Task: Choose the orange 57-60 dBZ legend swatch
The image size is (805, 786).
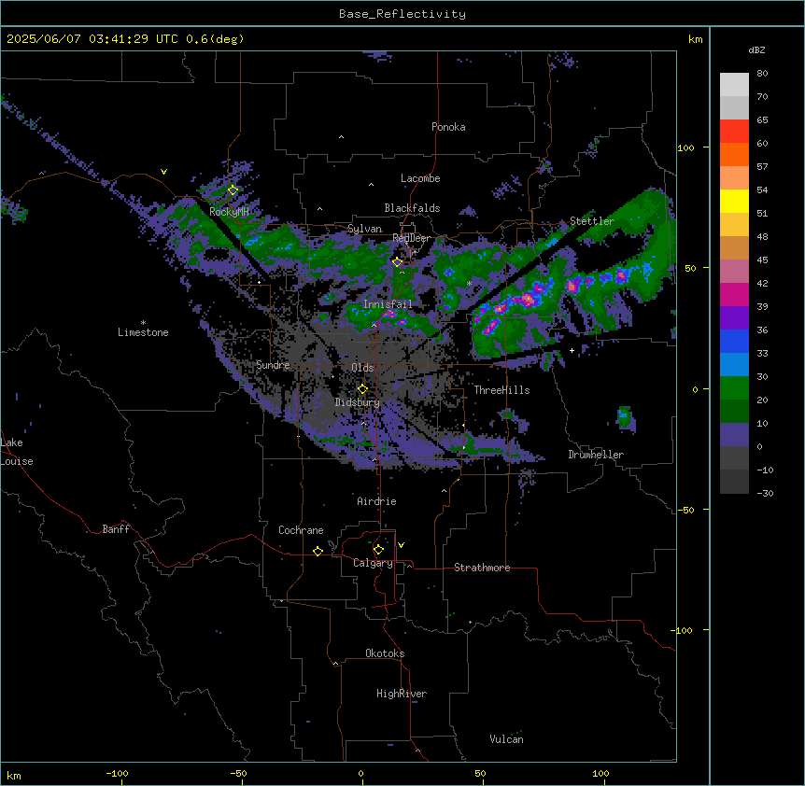Action: 734,154
